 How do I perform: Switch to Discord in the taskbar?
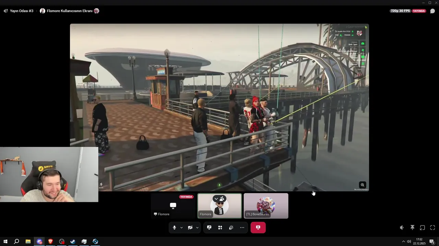(x=39, y=242)
